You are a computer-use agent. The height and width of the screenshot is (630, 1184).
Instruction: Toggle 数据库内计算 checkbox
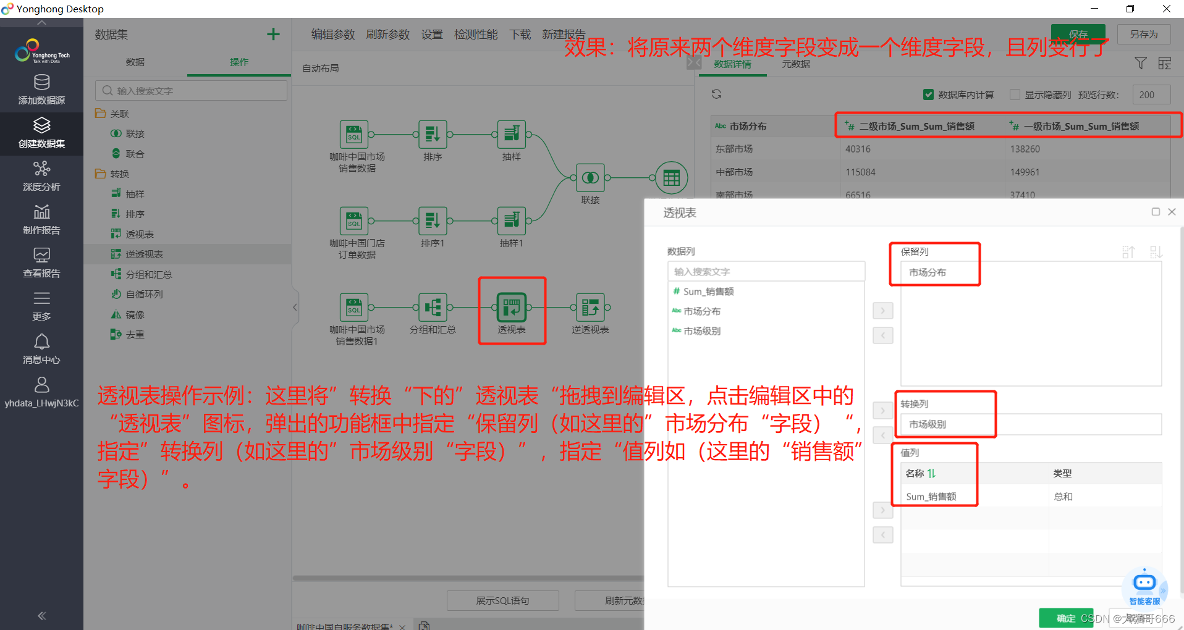pyautogui.click(x=928, y=94)
